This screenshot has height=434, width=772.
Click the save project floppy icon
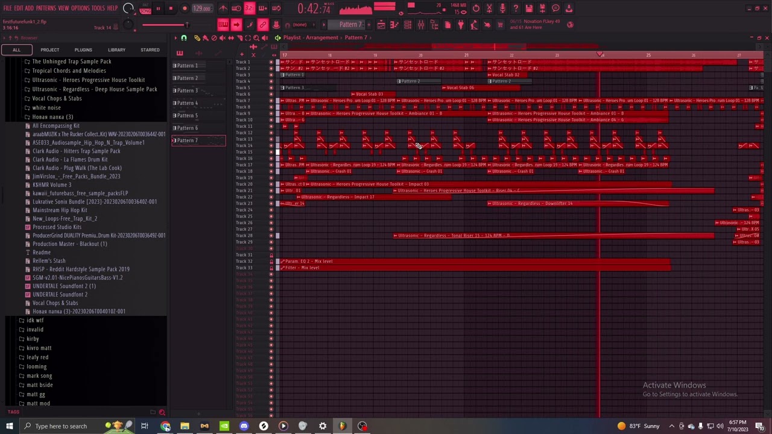[529, 8]
